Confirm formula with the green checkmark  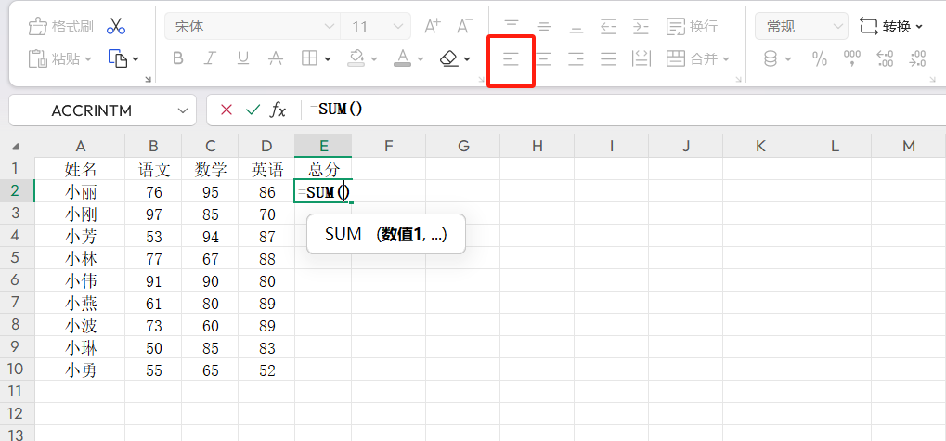coord(252,110)
